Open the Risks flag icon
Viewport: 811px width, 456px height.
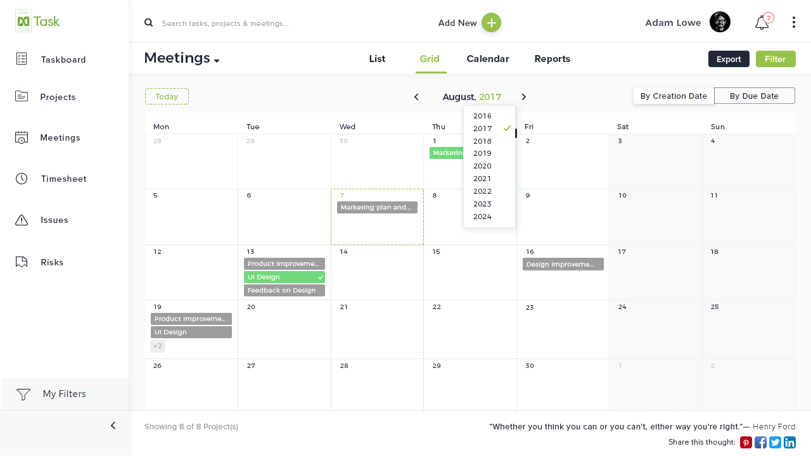tap(22, 262)
